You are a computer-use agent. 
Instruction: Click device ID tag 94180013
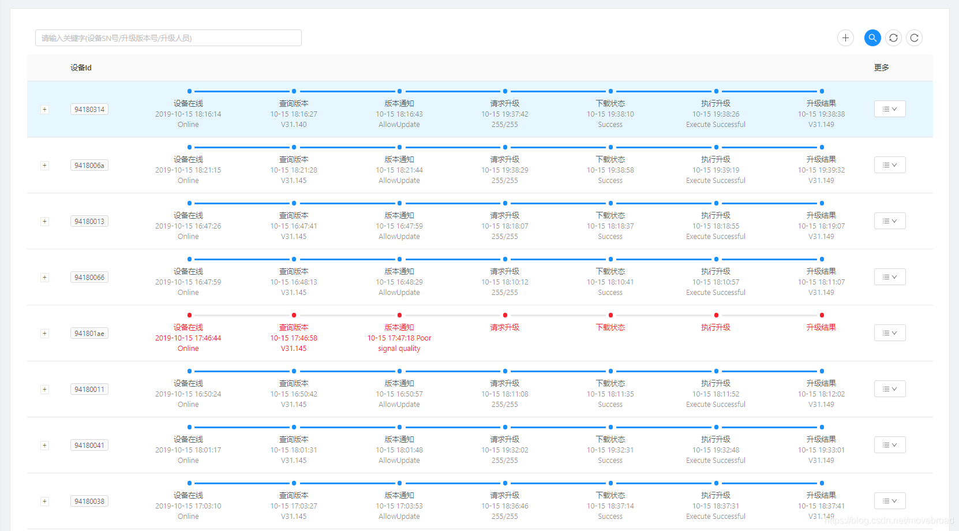tap(89, 222)
